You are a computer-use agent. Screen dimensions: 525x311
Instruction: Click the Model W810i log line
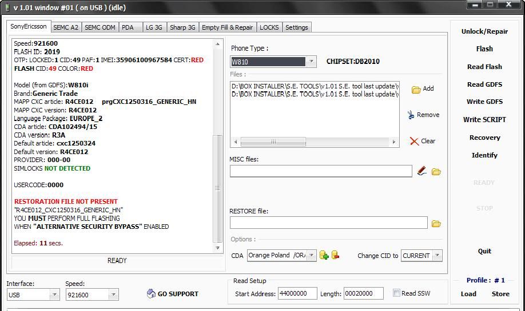51,85
